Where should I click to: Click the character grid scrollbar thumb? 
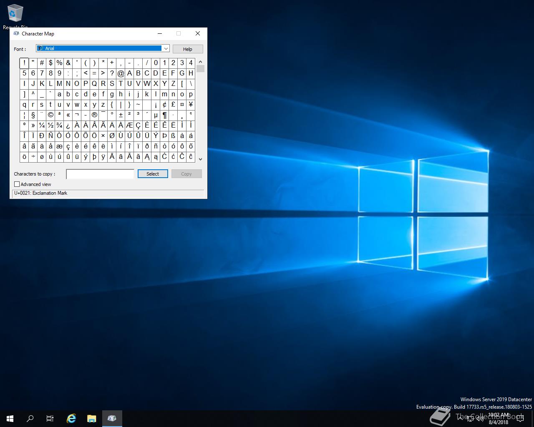pyautogui.click(x=200, y=69)
